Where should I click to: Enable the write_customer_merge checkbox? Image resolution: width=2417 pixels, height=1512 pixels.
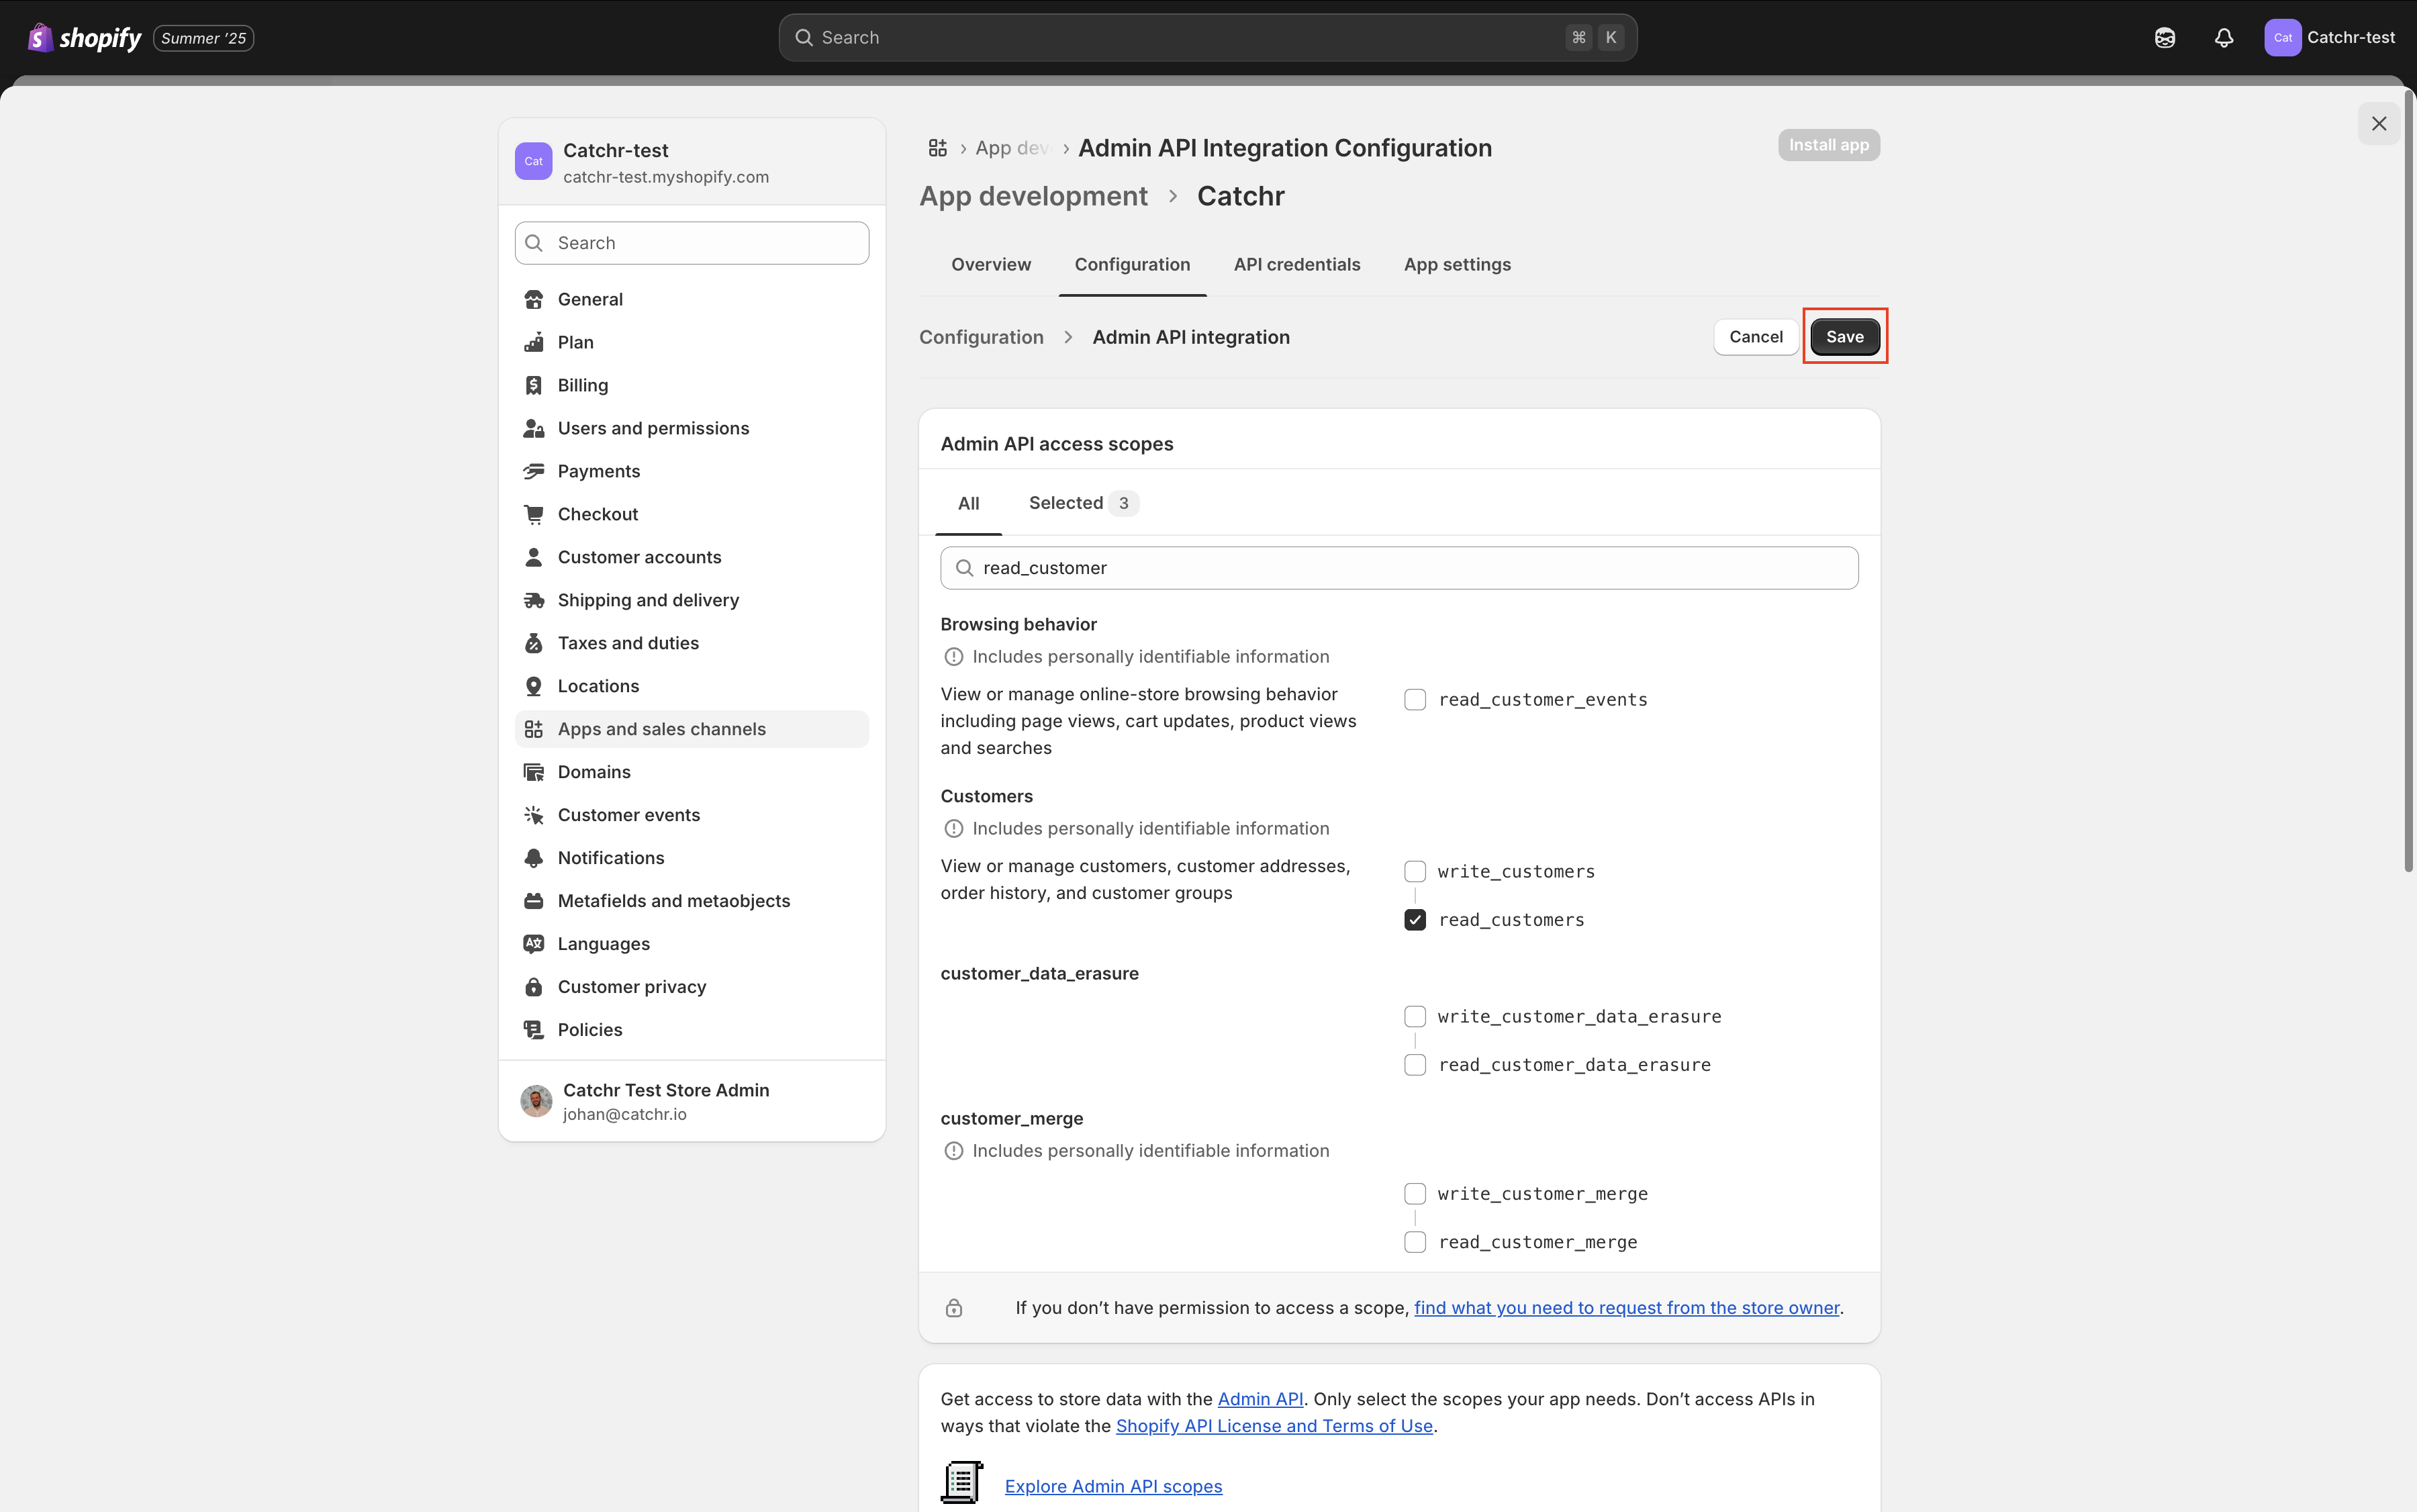(1415, 1194)
